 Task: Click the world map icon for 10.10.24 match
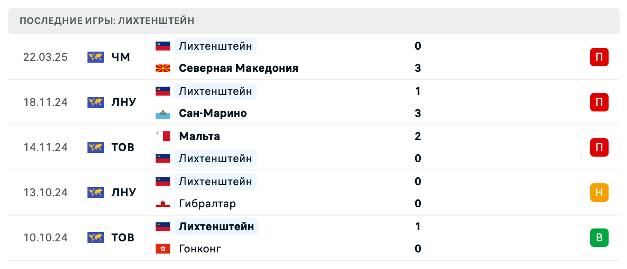95,238
